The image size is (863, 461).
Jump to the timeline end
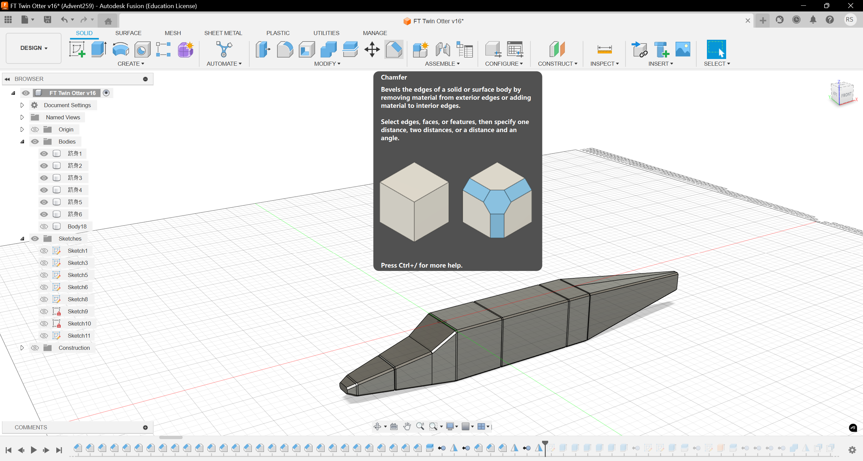(x=59, y=450)
